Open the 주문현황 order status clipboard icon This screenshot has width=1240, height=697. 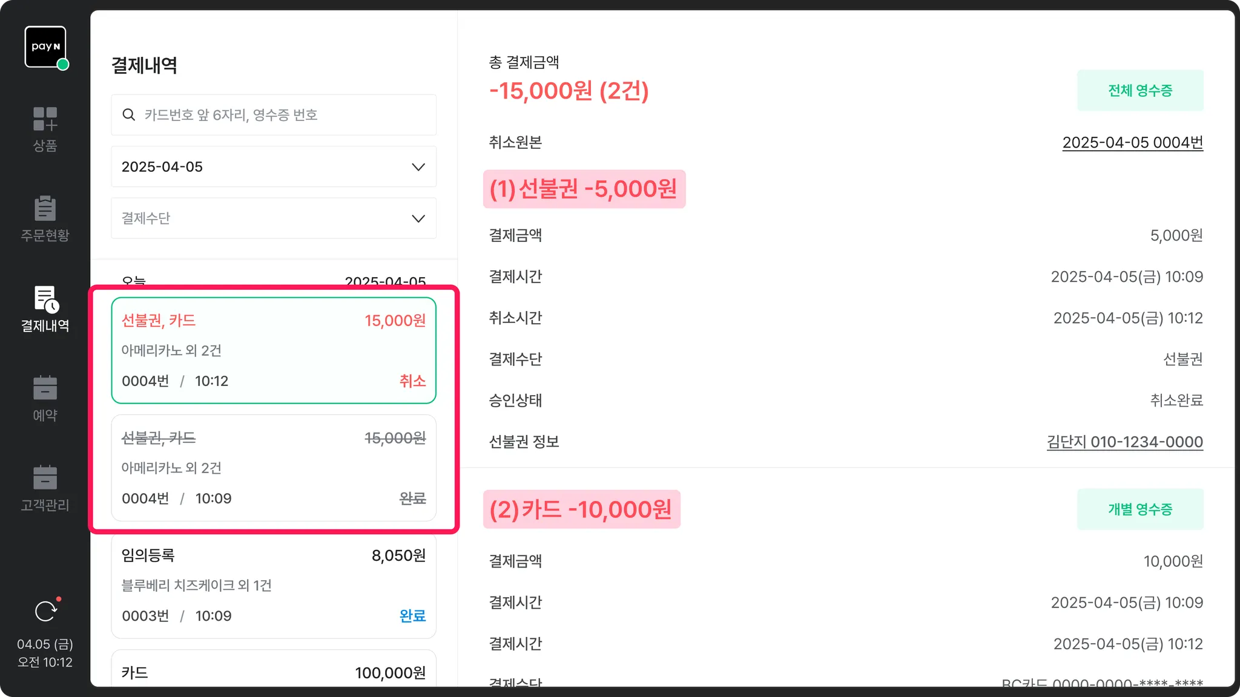pos(45,209)
